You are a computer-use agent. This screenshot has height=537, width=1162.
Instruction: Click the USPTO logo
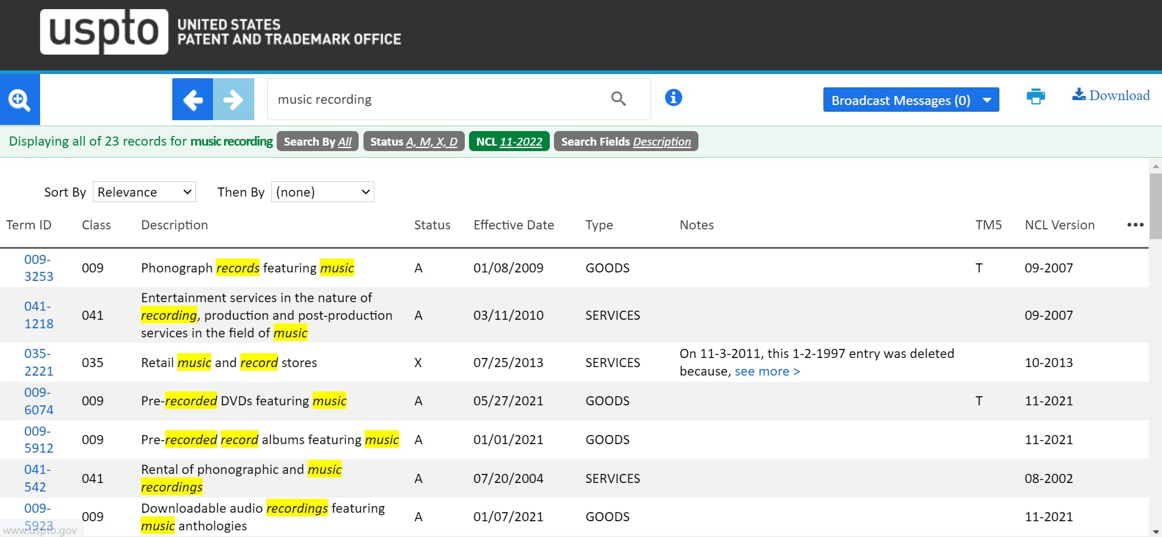pos(104,32)
